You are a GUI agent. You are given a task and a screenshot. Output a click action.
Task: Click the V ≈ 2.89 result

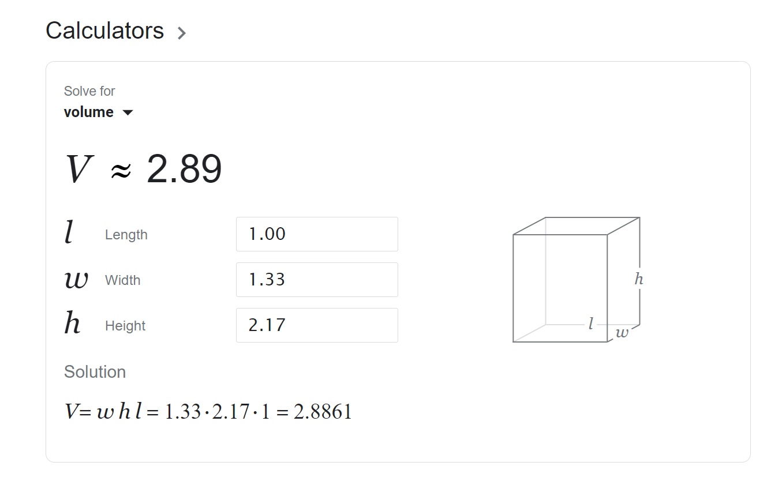(143, 170)
